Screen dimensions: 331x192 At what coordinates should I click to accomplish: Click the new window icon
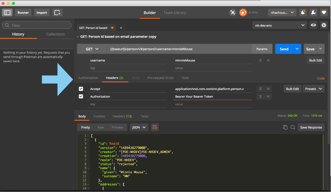click(57, 12)
